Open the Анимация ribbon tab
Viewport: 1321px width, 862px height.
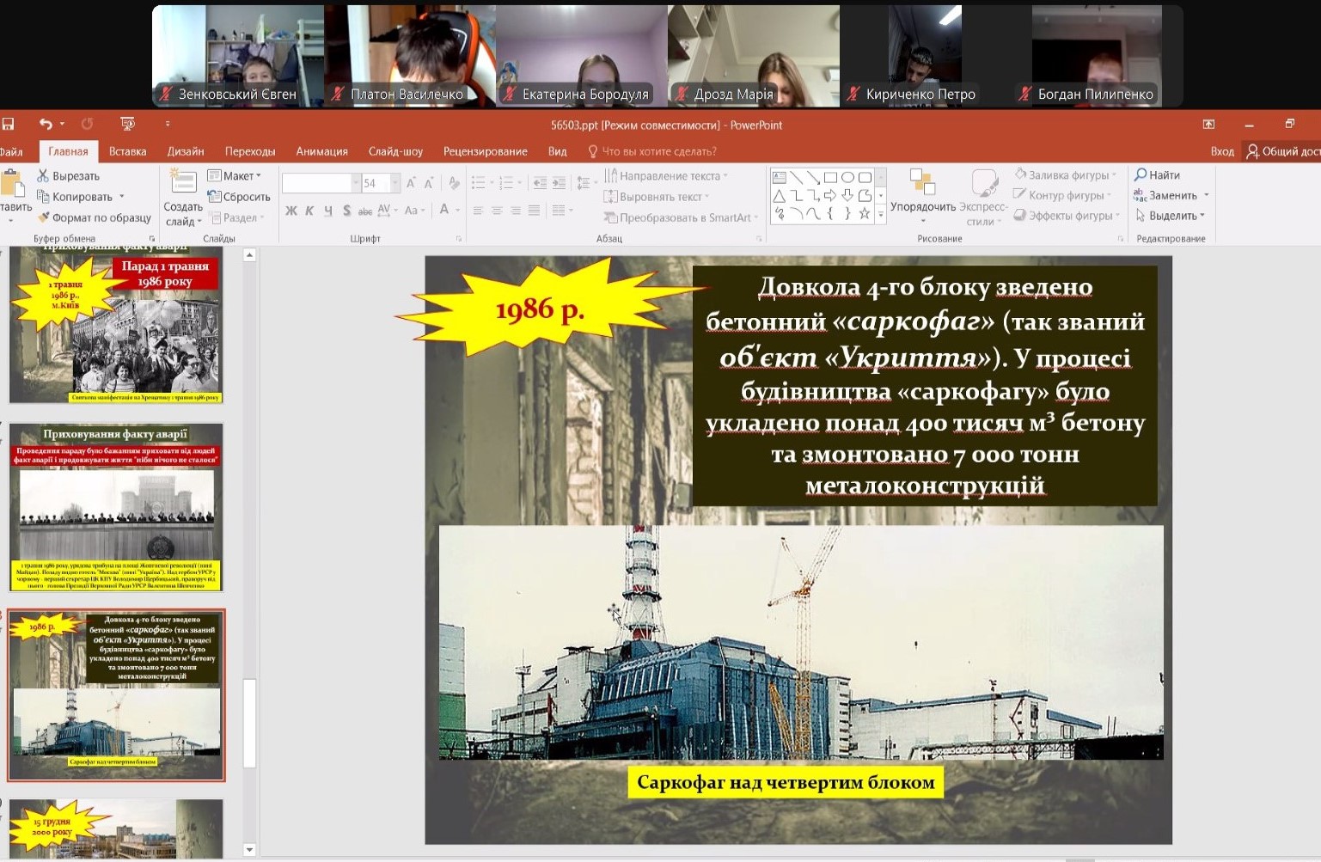(321, 151)
